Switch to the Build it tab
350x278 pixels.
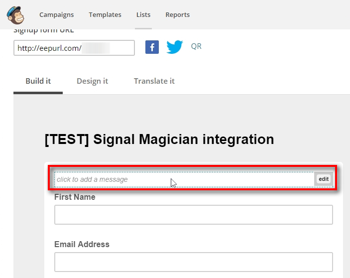38,81
